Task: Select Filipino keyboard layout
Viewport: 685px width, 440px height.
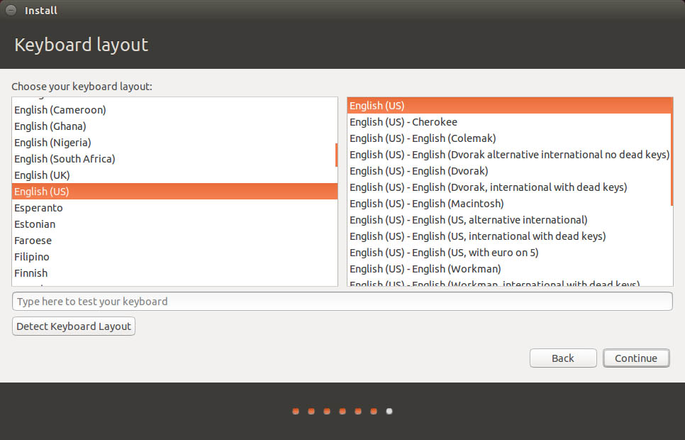Action: pyautogui.click(x=174, y=257)
